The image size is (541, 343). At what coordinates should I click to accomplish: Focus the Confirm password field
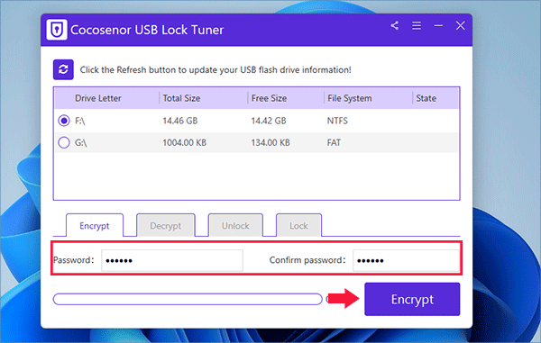pos(406,260)
